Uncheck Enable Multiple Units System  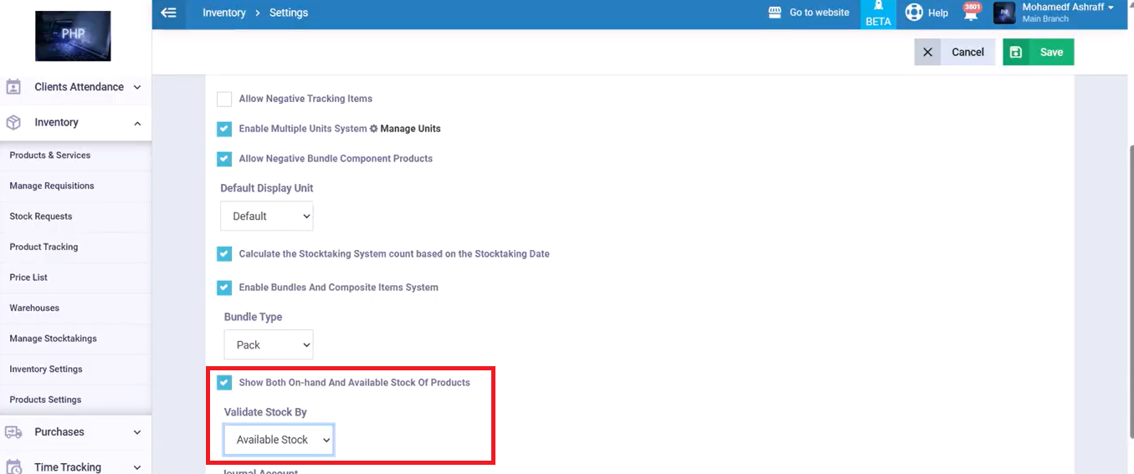point(224,129)
